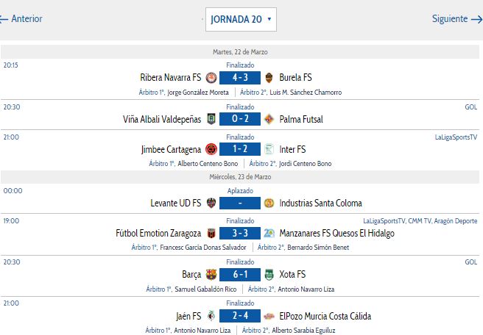Open the 4 - 3 Ribera Navarra score
The width and height of the screenshot is (483, 335).
tap(240, 77)
